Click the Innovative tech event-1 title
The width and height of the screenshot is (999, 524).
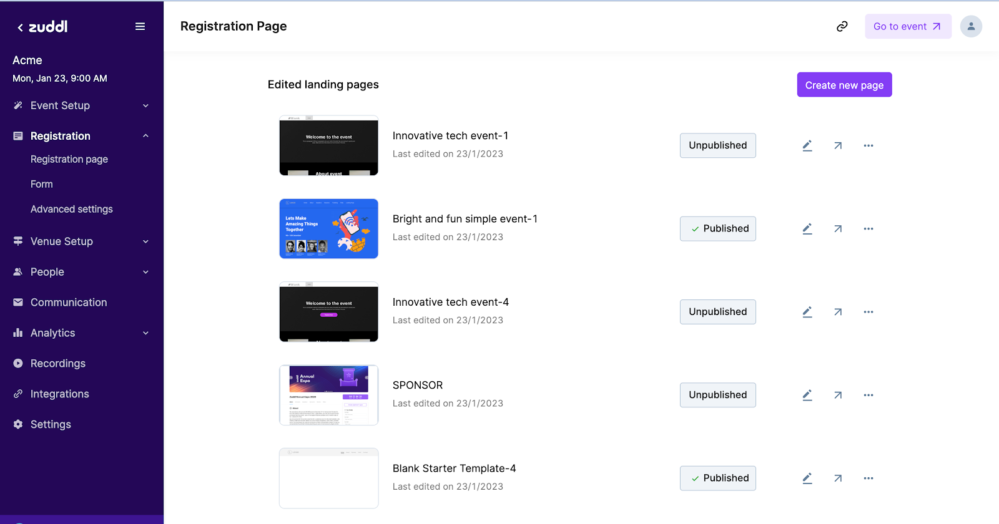(x=450, y=135)
